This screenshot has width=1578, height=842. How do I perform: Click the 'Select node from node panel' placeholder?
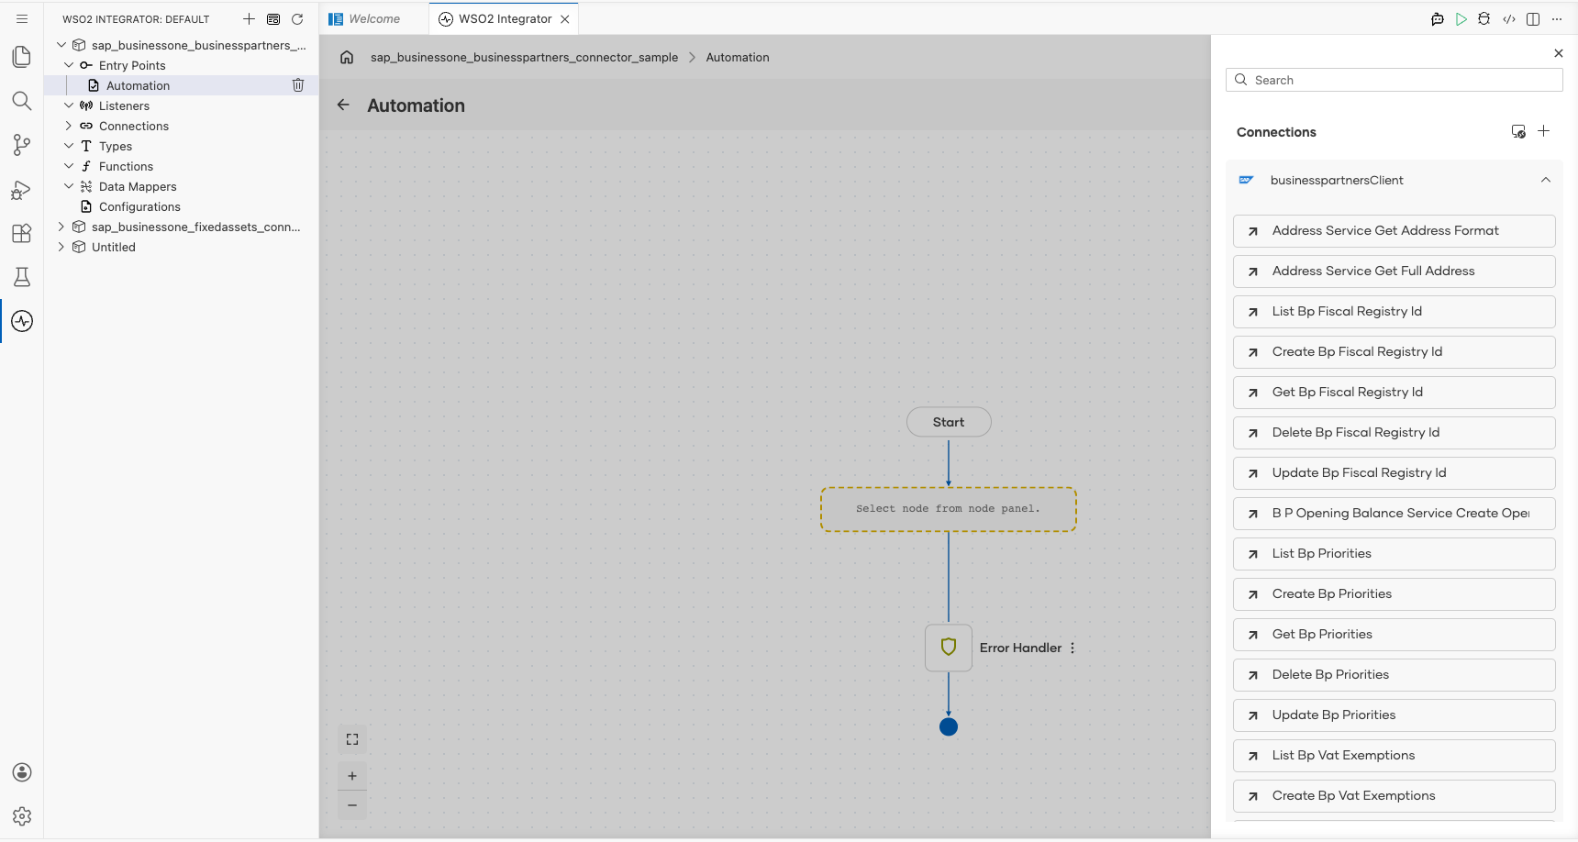pos(949,509)
